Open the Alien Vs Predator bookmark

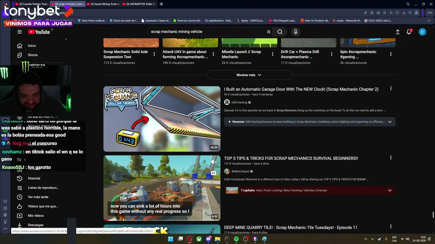point(315,21)
